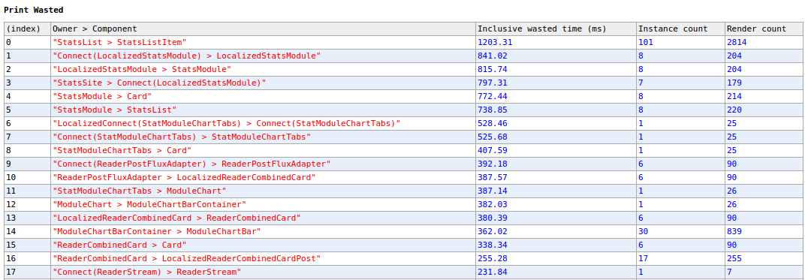Viewport: 808px width, 280px height.
Task: Select the Connect(ReaderStream) > ReaderStream row
Action: (x=404, y=272)
